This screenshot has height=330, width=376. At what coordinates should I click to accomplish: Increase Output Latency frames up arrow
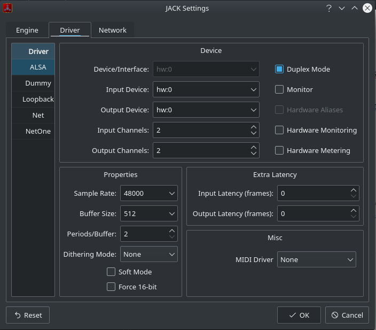click(x=354, y=210)
